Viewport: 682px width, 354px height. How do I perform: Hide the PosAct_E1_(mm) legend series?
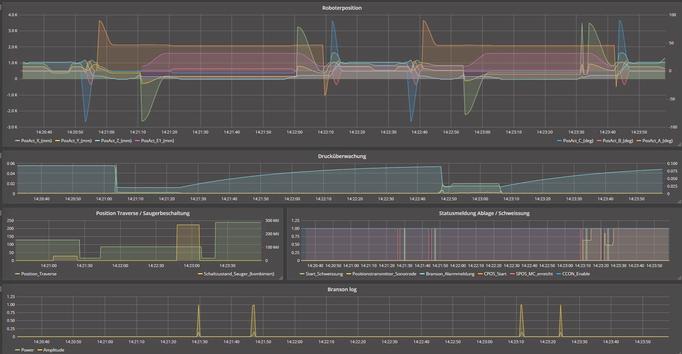[x=157, y=141]
